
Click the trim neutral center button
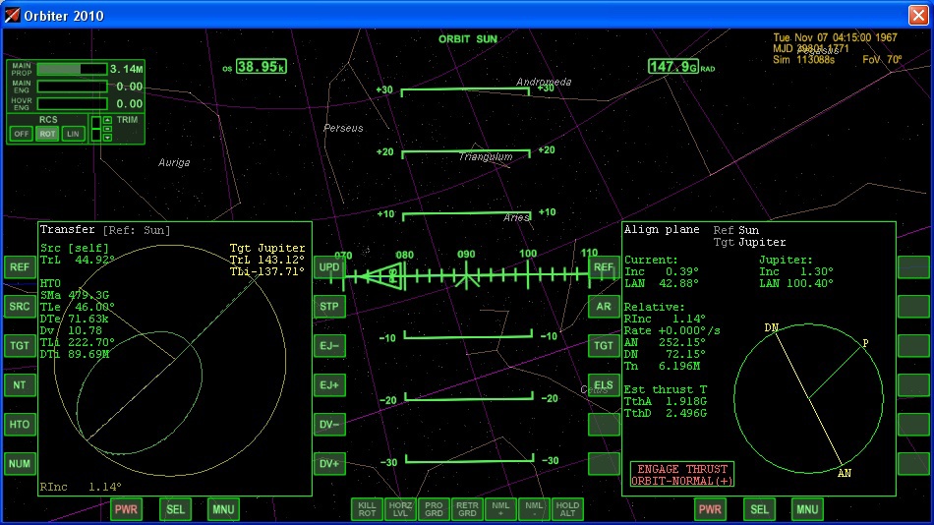[x=107, y=129]
